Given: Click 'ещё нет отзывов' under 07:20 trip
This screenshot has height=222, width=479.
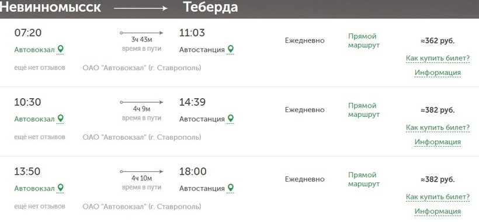Looking at the screenshot, I should click(x=40, y=68).
